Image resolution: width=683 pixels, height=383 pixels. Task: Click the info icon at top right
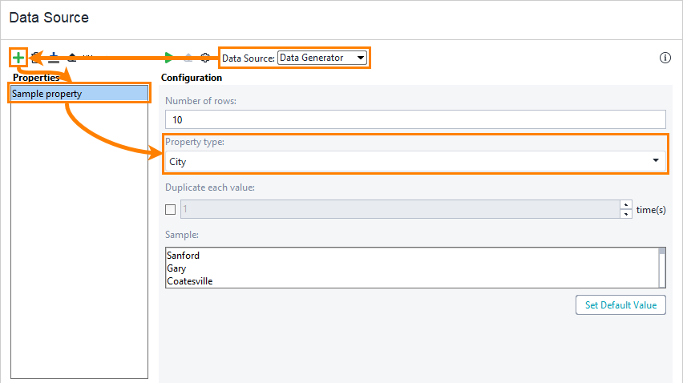[x=665, y=58]
